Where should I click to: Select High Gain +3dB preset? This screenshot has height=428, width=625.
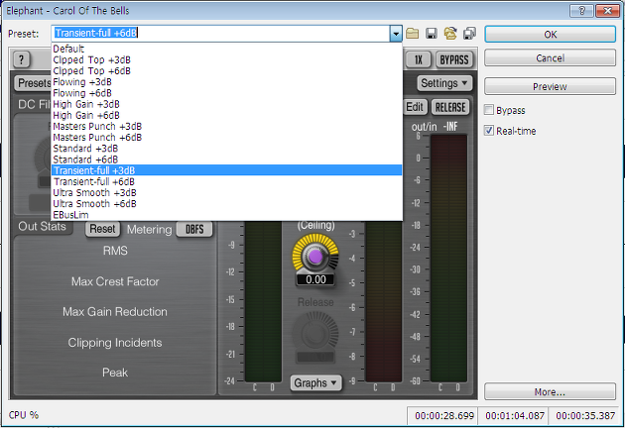[x=227, y=104]
